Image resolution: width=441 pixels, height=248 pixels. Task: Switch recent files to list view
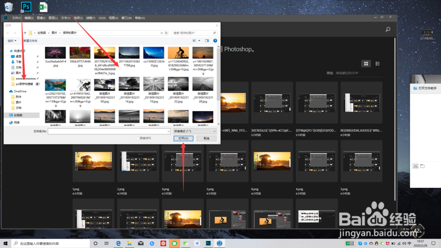point(377,64)
